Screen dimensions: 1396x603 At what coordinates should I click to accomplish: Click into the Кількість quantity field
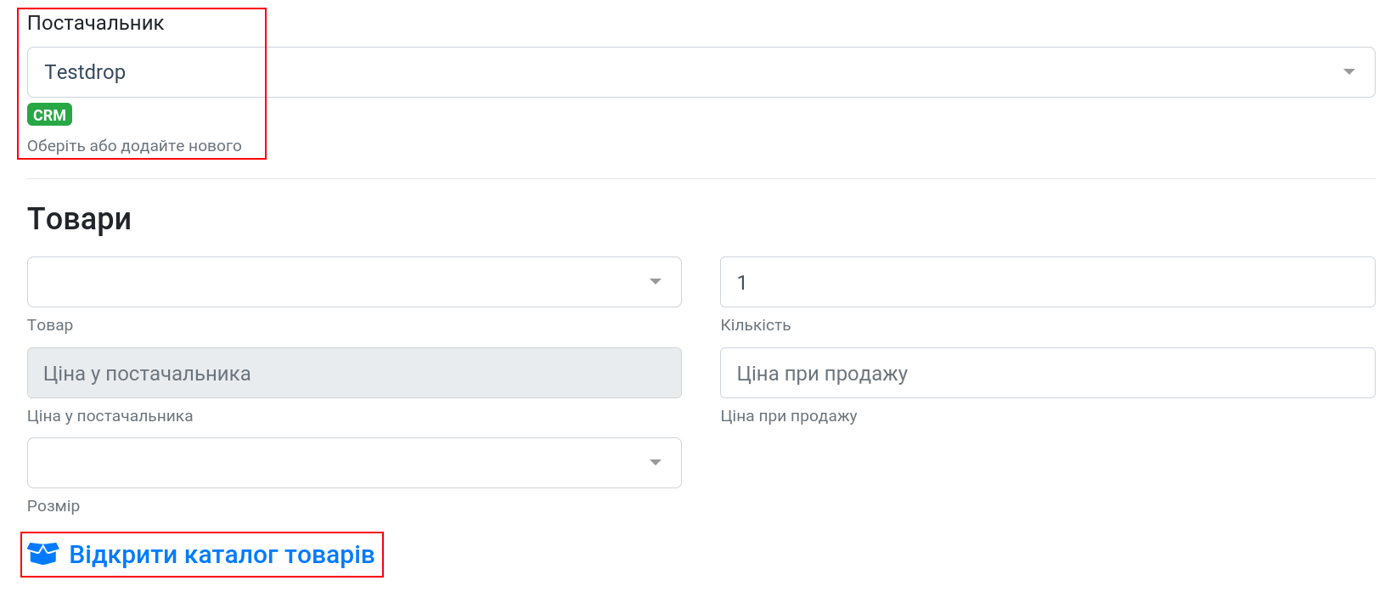click(1047, 282)
